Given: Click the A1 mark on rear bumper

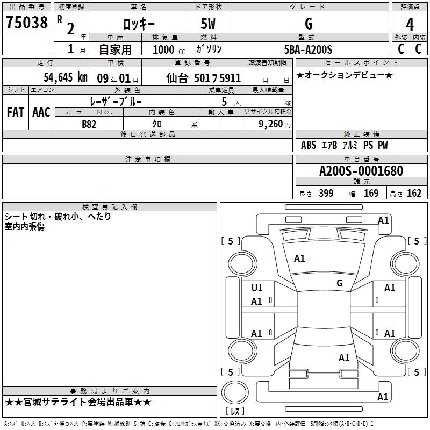Looking at the screenshot, I should (383, 397).
